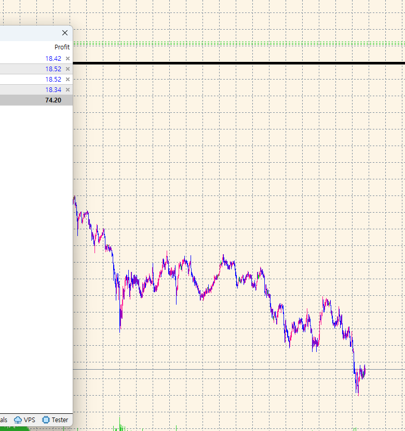The width and height of the screenshot is (405, 431).
Task: Select the green dotted level lines
Action: tap(239, 43)
